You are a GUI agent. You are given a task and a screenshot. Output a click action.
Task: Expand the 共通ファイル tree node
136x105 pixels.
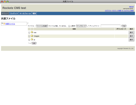[2, 23]
